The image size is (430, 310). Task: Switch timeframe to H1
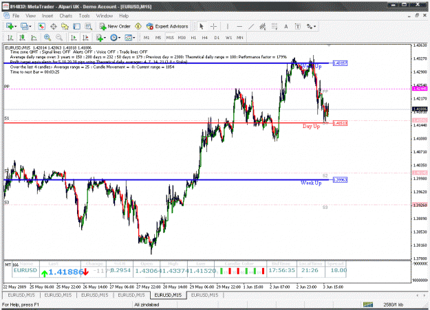click(193, 38)
